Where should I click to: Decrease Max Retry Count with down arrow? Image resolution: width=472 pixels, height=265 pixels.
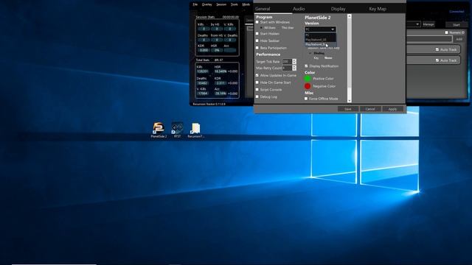pos(294,69)
